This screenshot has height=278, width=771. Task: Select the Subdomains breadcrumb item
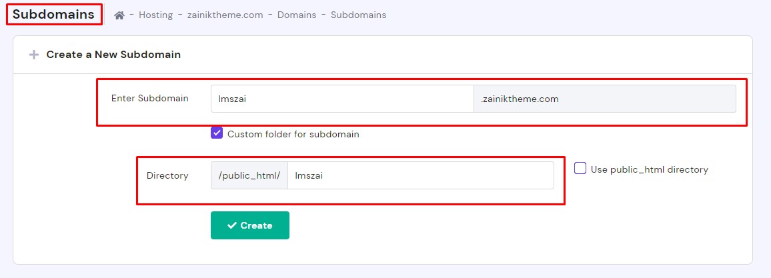pos(358,15)
